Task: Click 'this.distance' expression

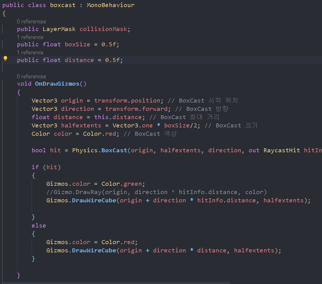Action: coord(118,117)
